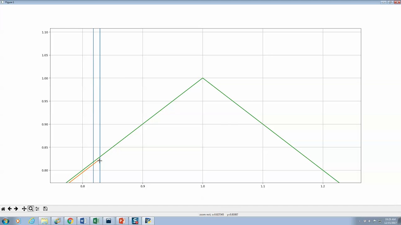Open the dark blue arc taskbar app
This screenshot has height=225, width=401.
pyautogui.click(x=109, y=221)
